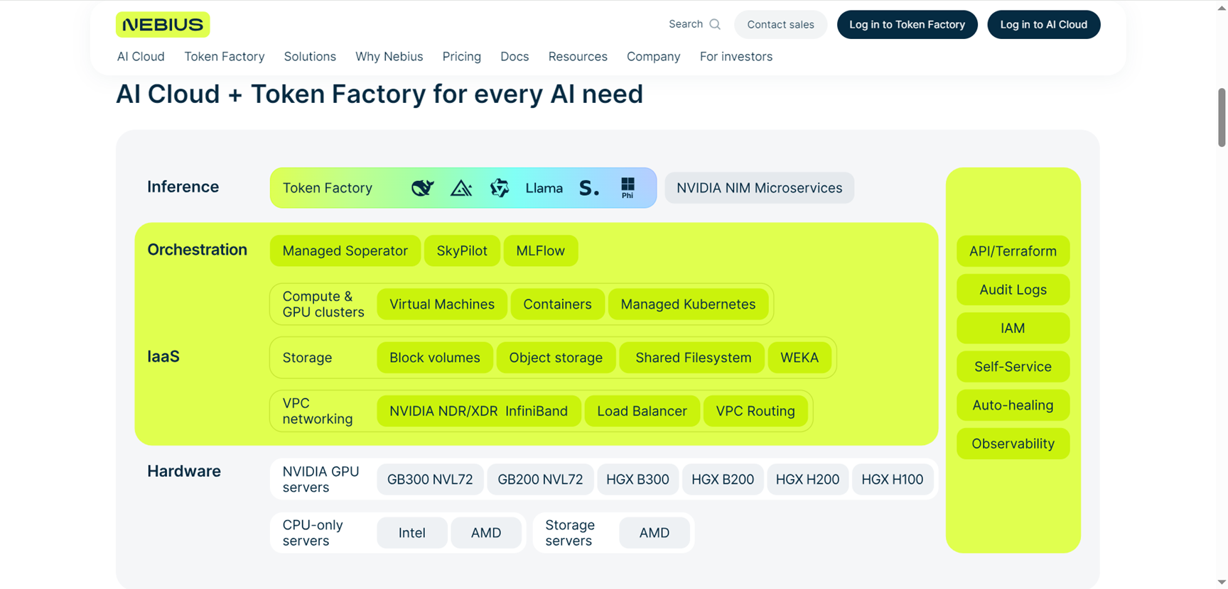Select the Observability chip

[x=1013, y=444]
